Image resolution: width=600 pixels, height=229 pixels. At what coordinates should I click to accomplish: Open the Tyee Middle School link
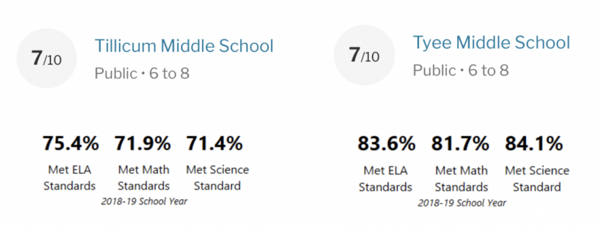click(x=492, y=43)
